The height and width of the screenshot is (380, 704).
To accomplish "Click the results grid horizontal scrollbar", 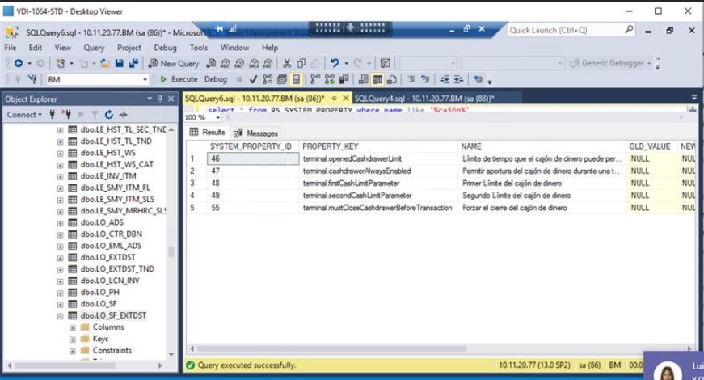I will pos(332,348).
